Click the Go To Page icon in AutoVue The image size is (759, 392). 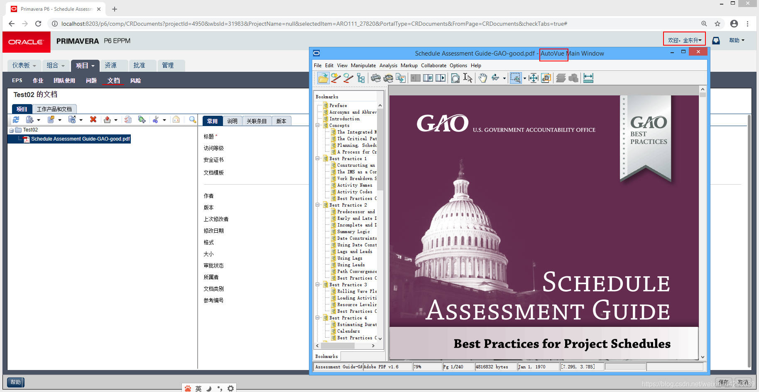[428, 78]
